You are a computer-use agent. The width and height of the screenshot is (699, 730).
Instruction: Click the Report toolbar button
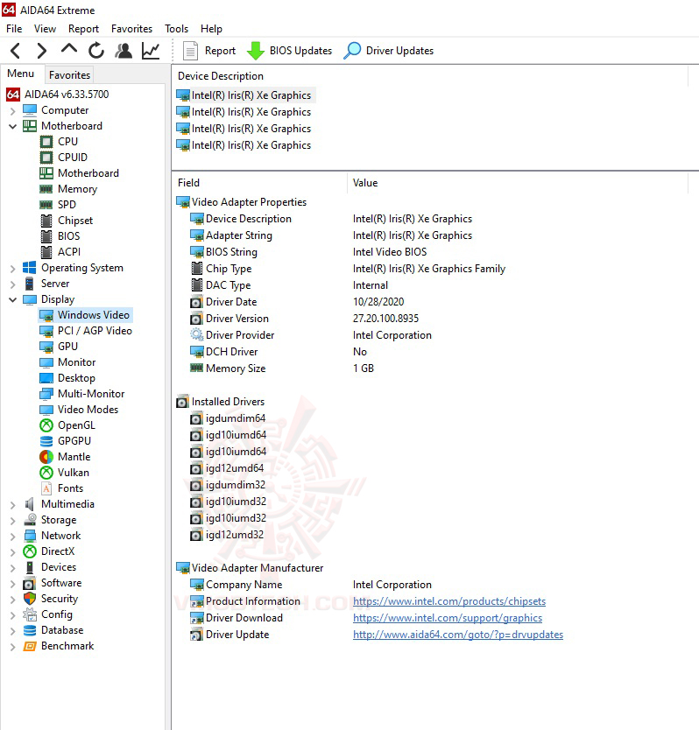(x=208, y=50)
